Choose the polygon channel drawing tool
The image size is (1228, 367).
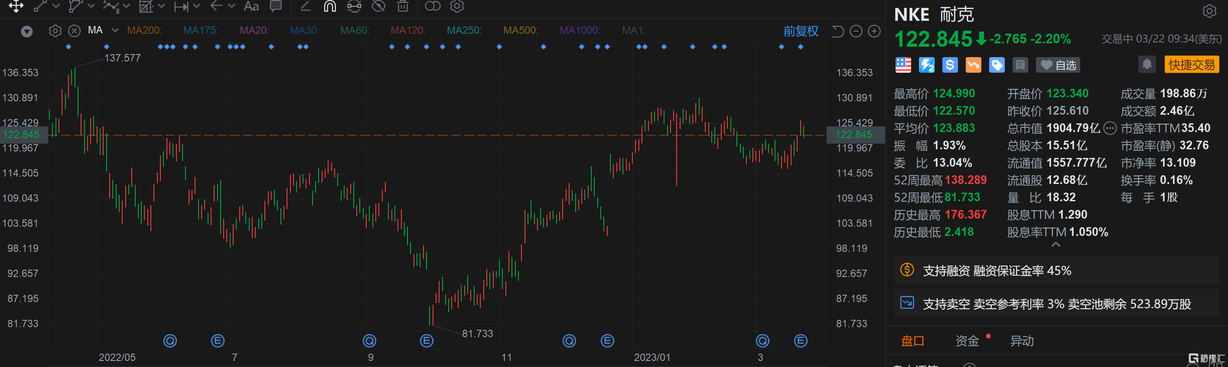75,6
